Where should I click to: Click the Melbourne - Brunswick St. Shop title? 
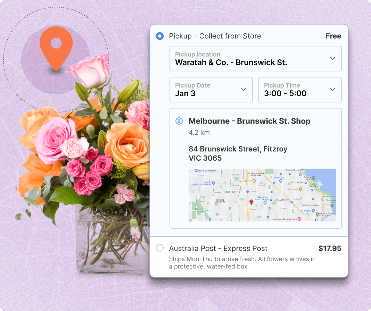(x=249, y=121)
